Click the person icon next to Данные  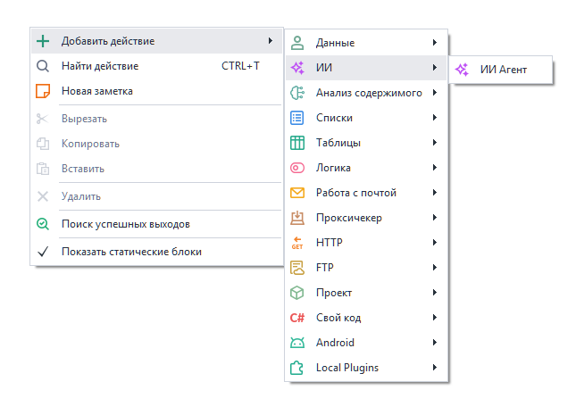[x=297, y=43]
